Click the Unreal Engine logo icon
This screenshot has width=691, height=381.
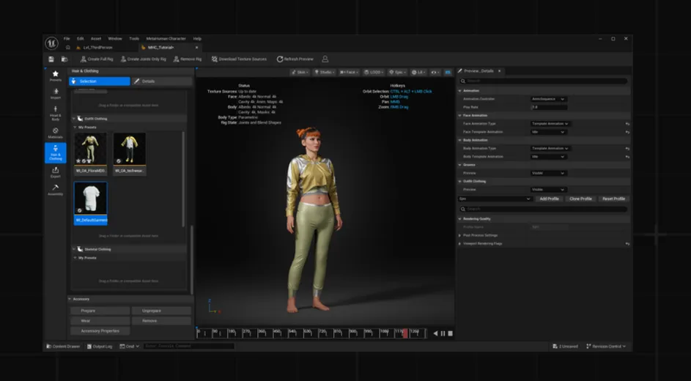click(x=51, y=42)
